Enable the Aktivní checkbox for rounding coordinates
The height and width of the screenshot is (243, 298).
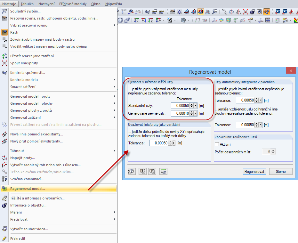[217, 144]
